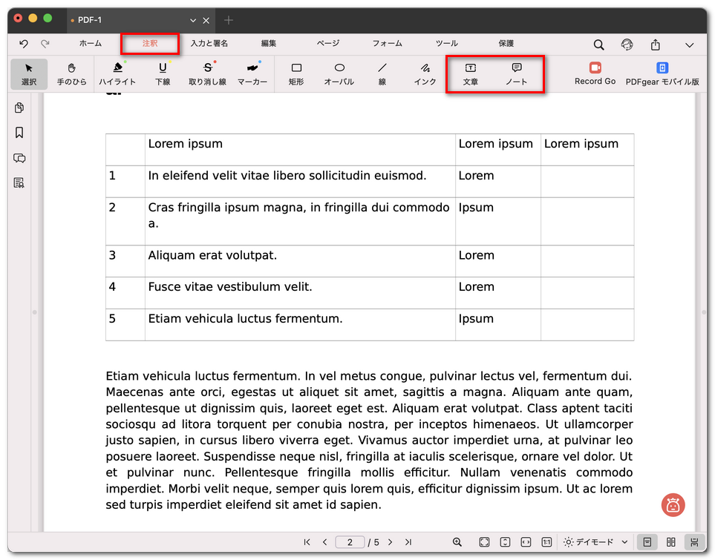The height and width of the screenshot is (560, 715).
Task: Open the PDF-1 tab dropdown arrow
Action: pos(193,20)
